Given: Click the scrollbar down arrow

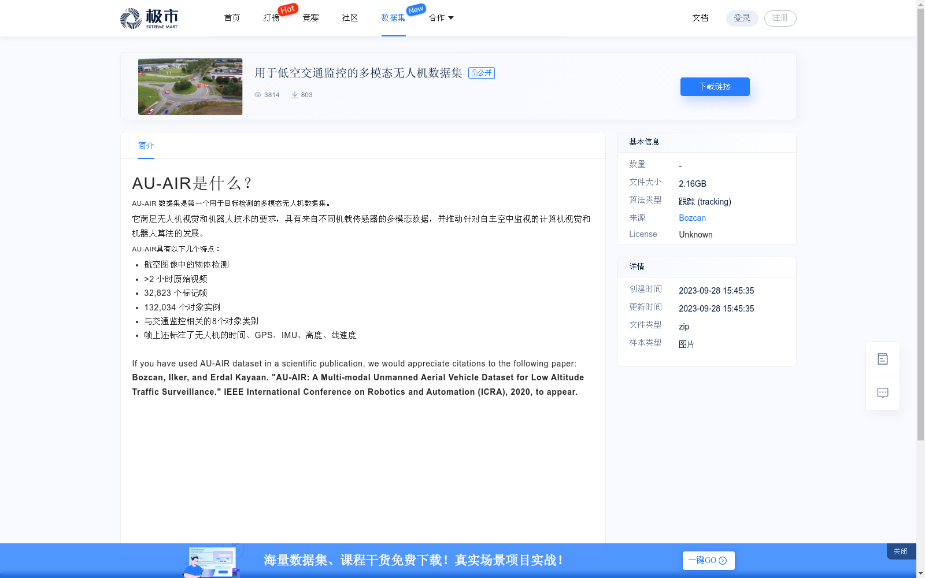Looking at the screenshot, I should [x=920, y=574].
